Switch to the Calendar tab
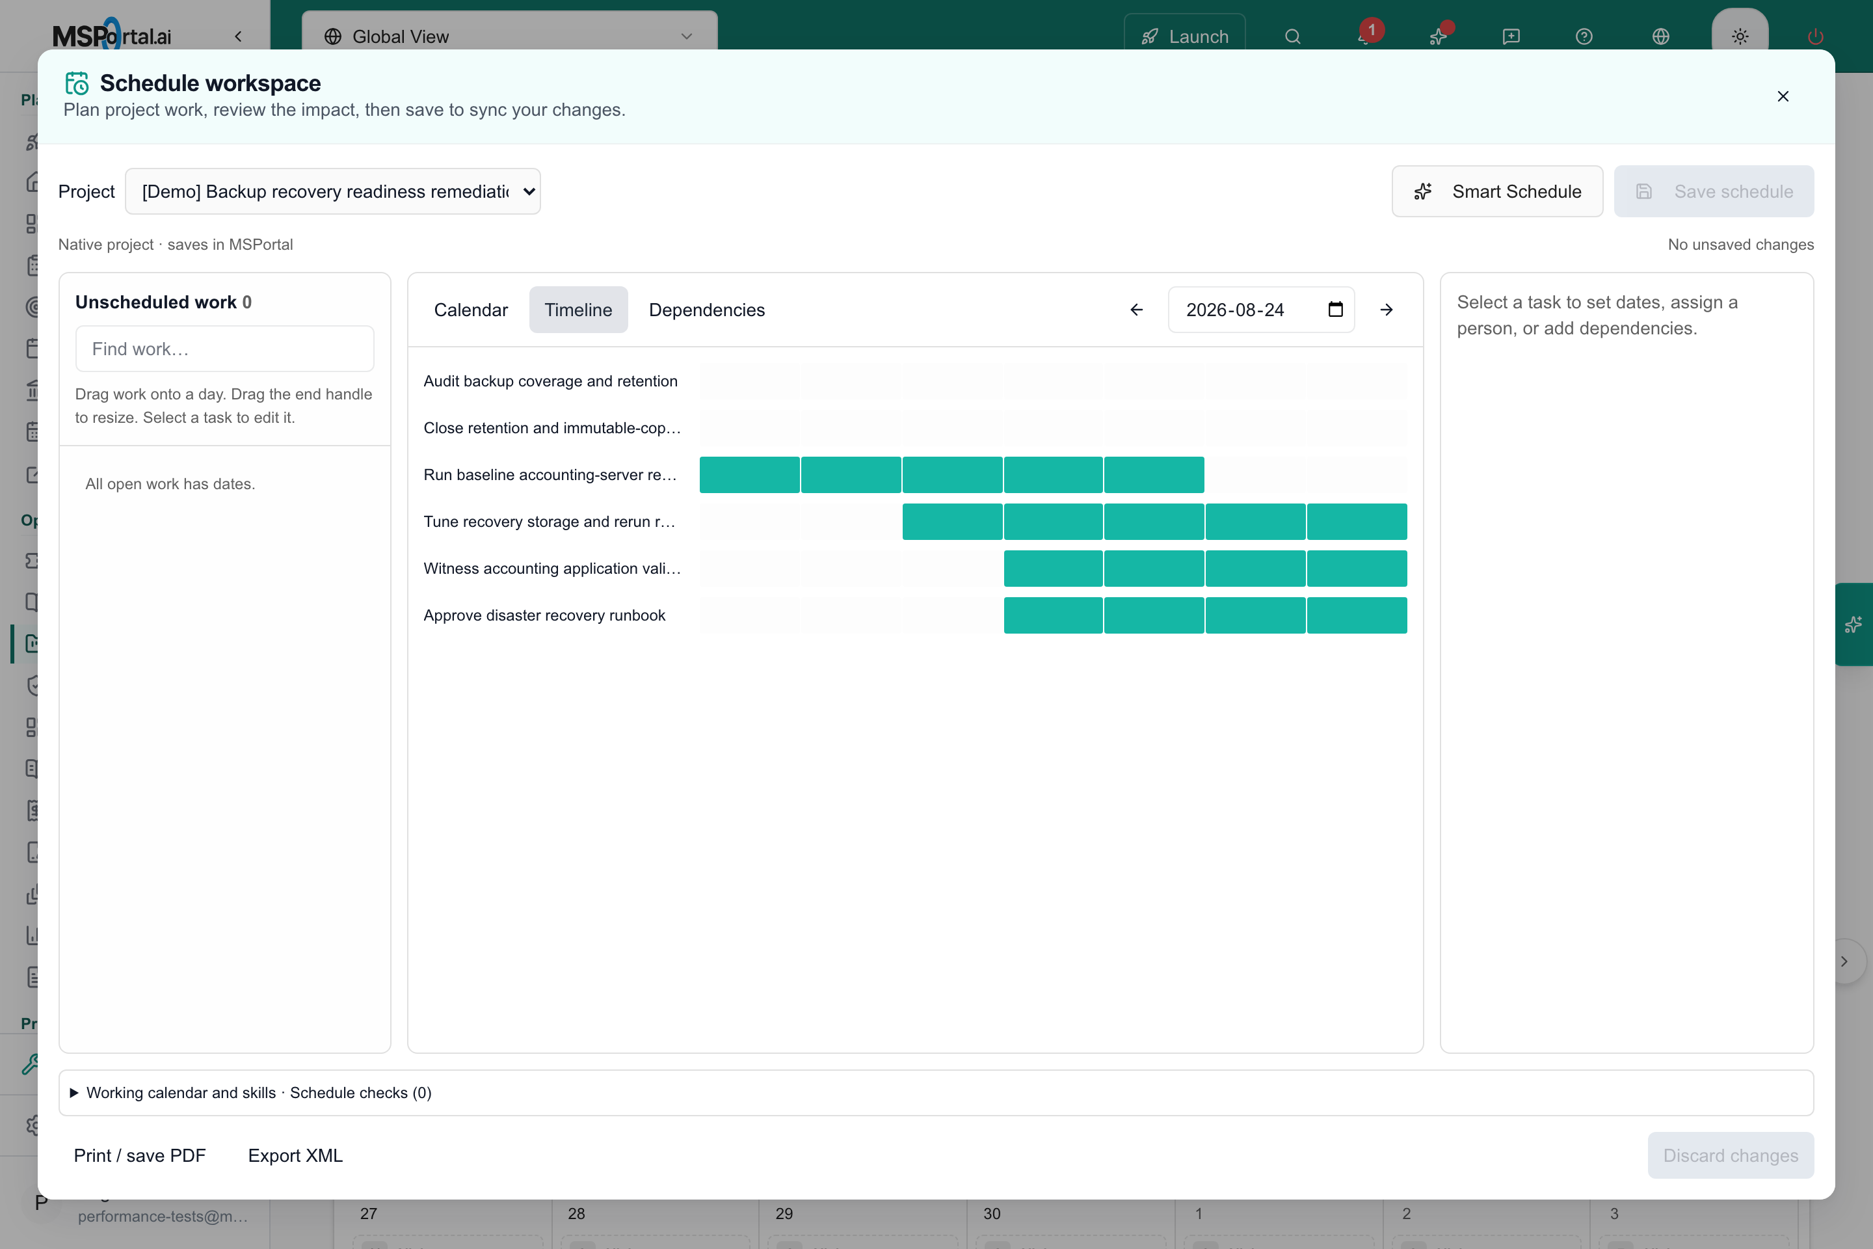Image resolution: width=1873 pixels, height=1249 pixels. (x=471, y=310)
